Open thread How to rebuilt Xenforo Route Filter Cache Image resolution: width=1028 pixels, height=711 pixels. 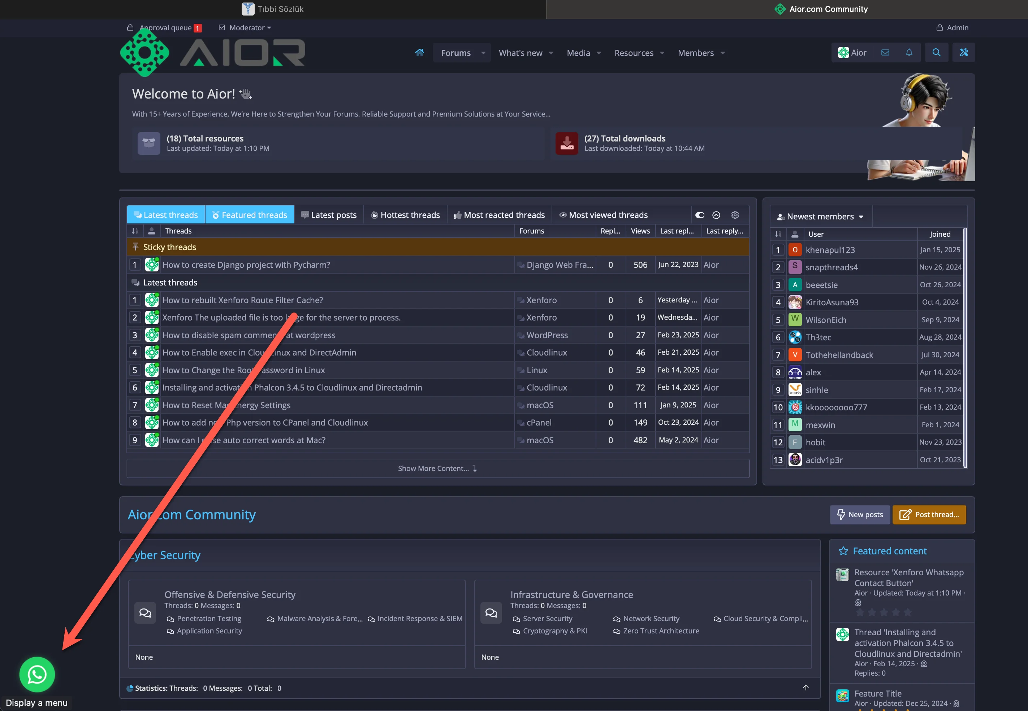click(x=243, y=300)
